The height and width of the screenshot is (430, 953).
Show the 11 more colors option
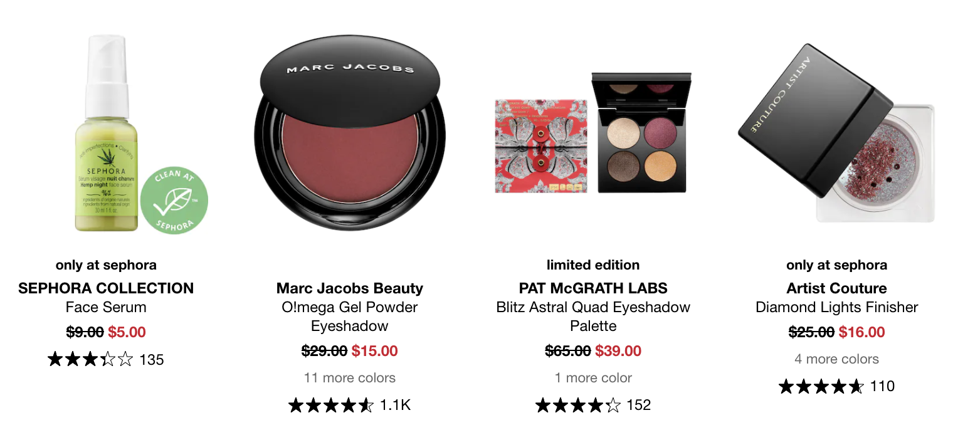[x=350, y=378]
